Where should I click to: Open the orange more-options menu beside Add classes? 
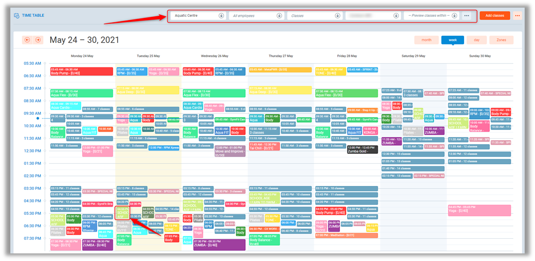[x=518, y=16]
